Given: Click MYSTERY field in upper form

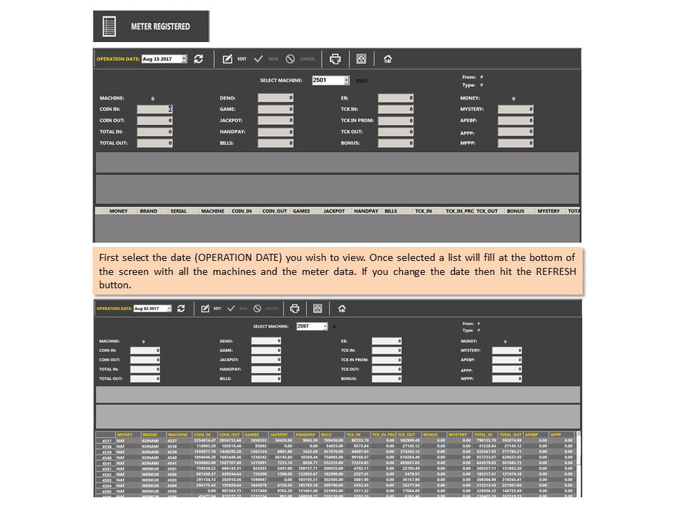Looking at the screenshot, I should click(516, 109).
